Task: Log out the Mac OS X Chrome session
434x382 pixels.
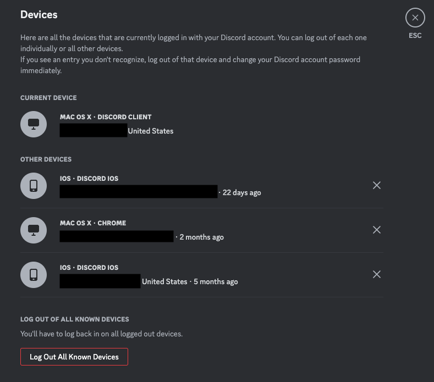Action: 377,230
